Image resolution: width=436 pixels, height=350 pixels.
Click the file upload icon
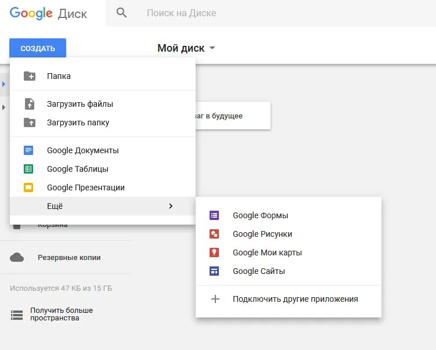click(x=30, y=104)
